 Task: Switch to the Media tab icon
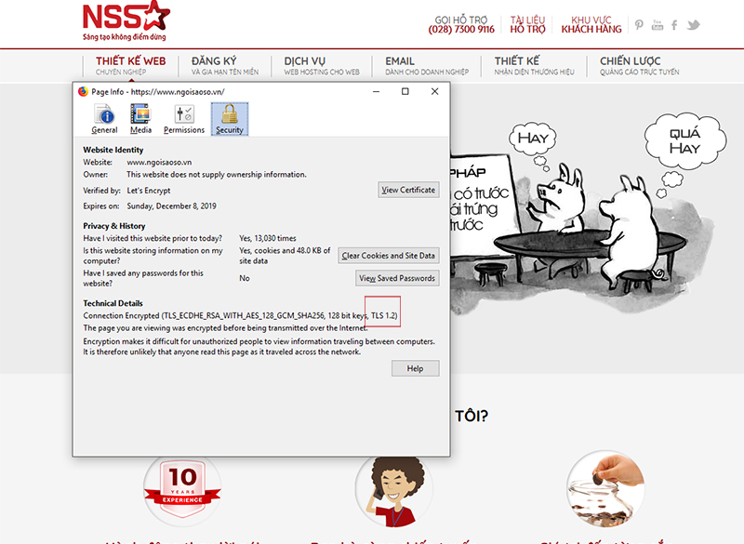click(140, 119)
